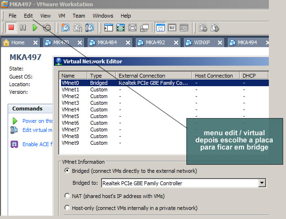This screenshot has width=286, height=219.
Task: Toggle the sidebar view toolbar icon
Action: [x=109, y=28]
